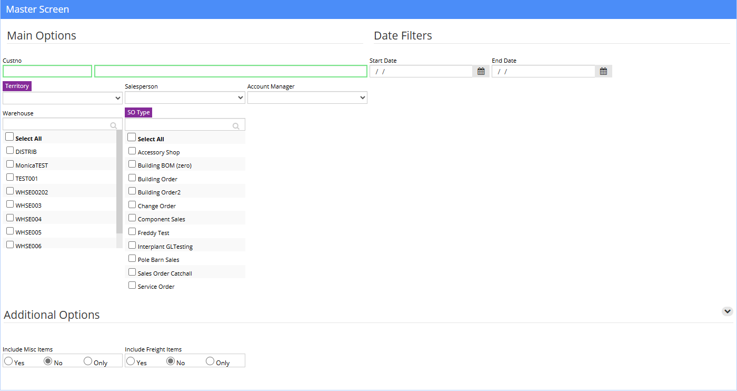The height and width of the screenshot is (391, 737).
Task: Click the SO Type search input field
Action: tap(185, 125)
